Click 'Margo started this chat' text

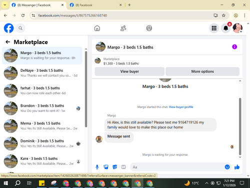point(152,107)
